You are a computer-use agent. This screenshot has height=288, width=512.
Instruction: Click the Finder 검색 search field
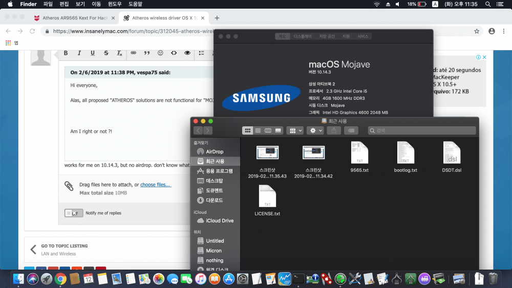coord(422,130)
